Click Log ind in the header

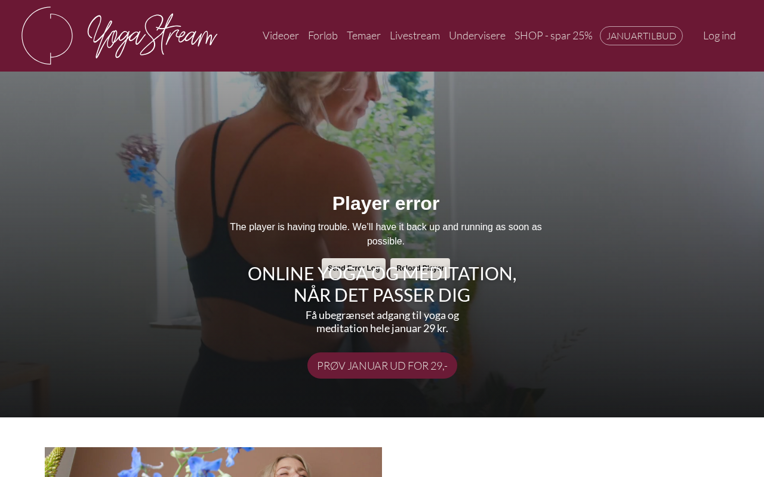coord(719,36)
